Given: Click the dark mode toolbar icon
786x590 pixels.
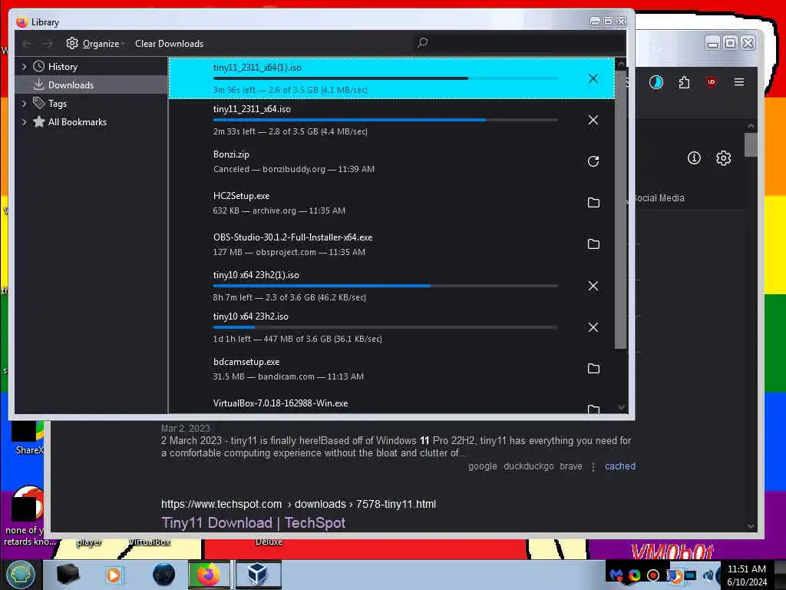Looking at the screenshot, I should pyautogui.click(x=656, y=82).
